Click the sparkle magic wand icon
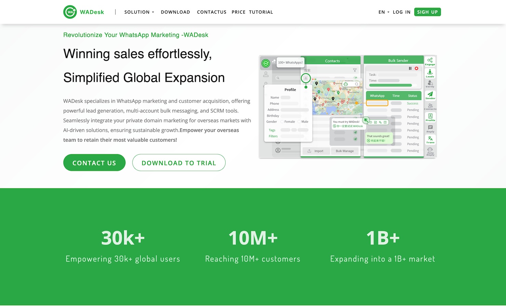The width and height of the screenshot is (506, 307). [366, 120]
